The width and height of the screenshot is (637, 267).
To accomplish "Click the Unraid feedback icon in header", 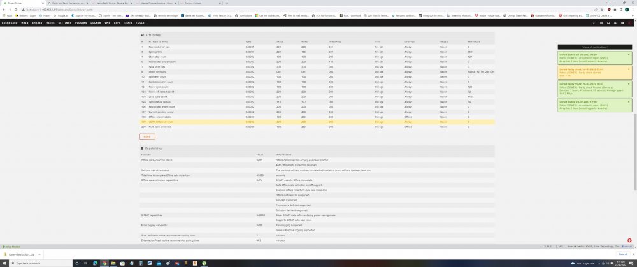I will 601,23.
